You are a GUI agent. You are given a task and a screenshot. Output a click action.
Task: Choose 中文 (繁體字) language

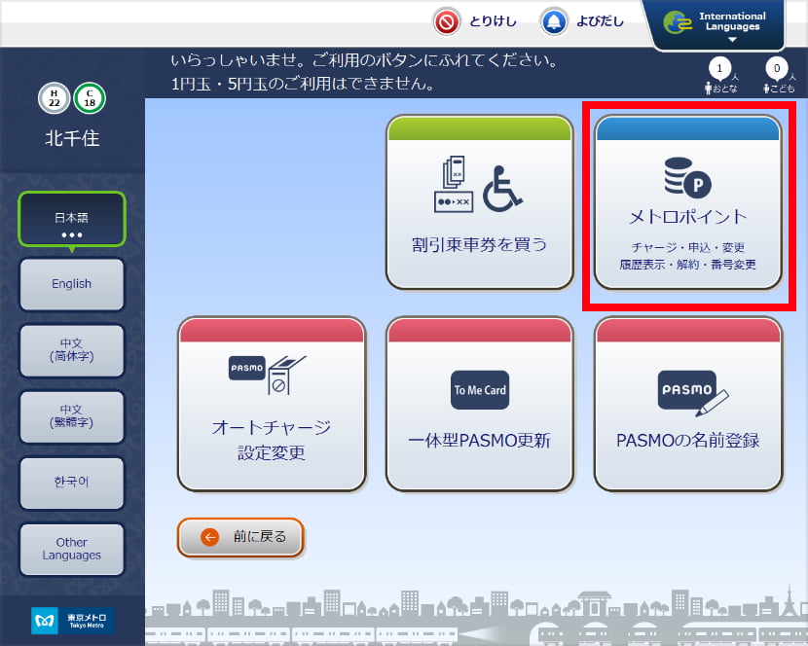tap(71, 416)
